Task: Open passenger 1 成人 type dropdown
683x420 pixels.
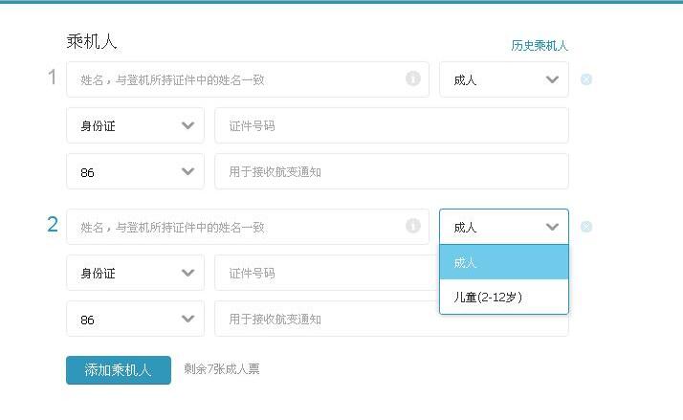Action: click(504, 79)
